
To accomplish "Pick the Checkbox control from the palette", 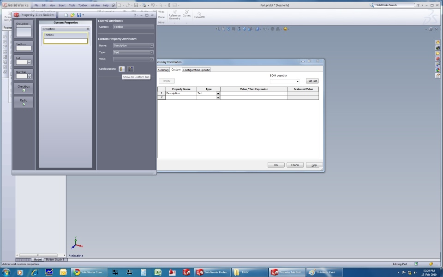I will (24, 88).
